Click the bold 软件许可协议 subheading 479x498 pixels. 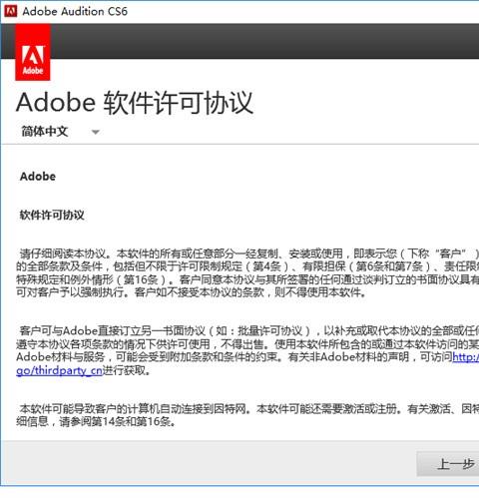(x=52, y=215)
